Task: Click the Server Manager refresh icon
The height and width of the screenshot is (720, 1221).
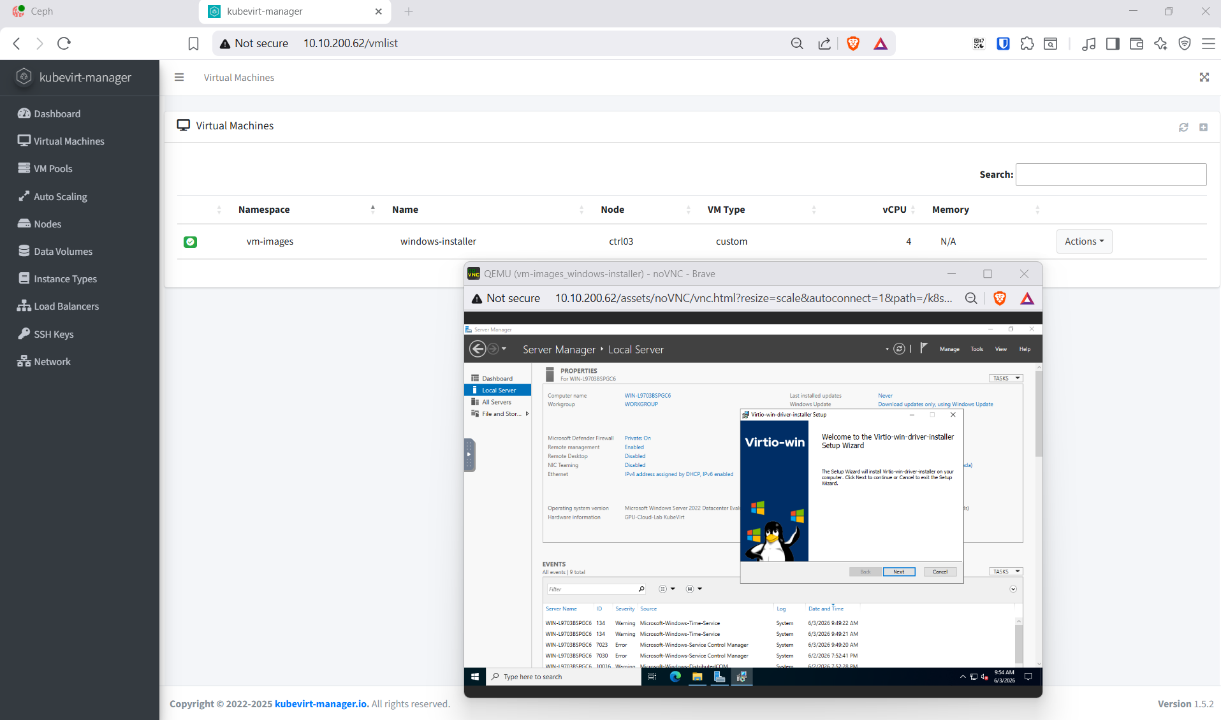Action: point(899,349)
